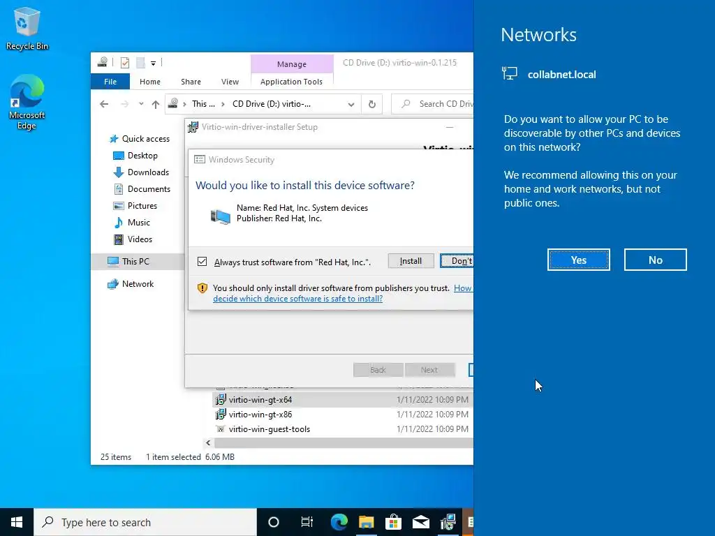
Task: Click the file list horizontal scrollbar track
Action: (x=344, y=442)
